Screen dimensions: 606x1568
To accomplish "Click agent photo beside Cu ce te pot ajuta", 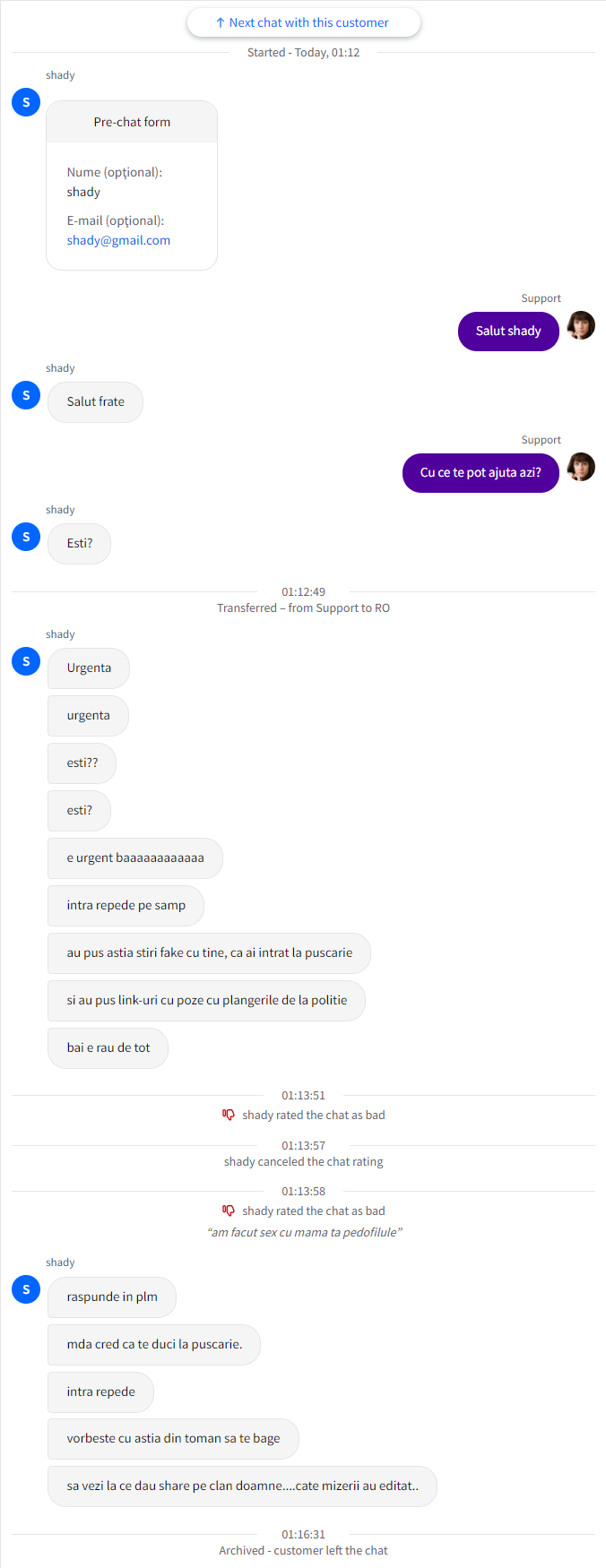I will 581,467.
